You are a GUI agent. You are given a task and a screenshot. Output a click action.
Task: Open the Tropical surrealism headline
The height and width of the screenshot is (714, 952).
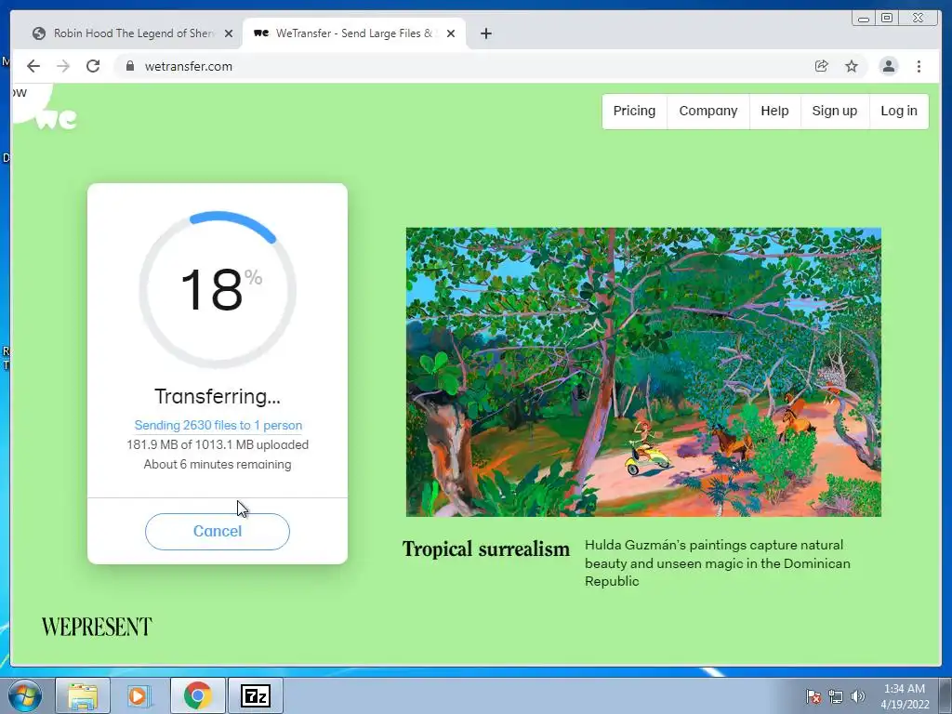tap(485, 549)
